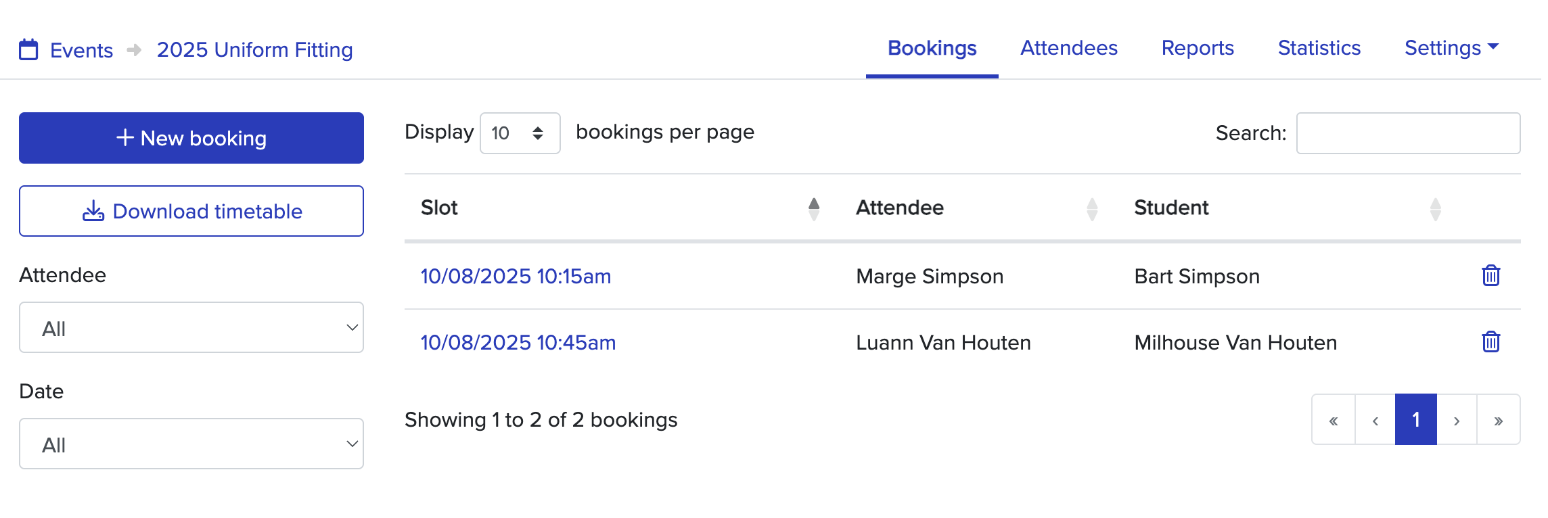1548x518 pixels.
Task: Click the calendar icon beside Events breadcrumb
Action: point(30,49)
